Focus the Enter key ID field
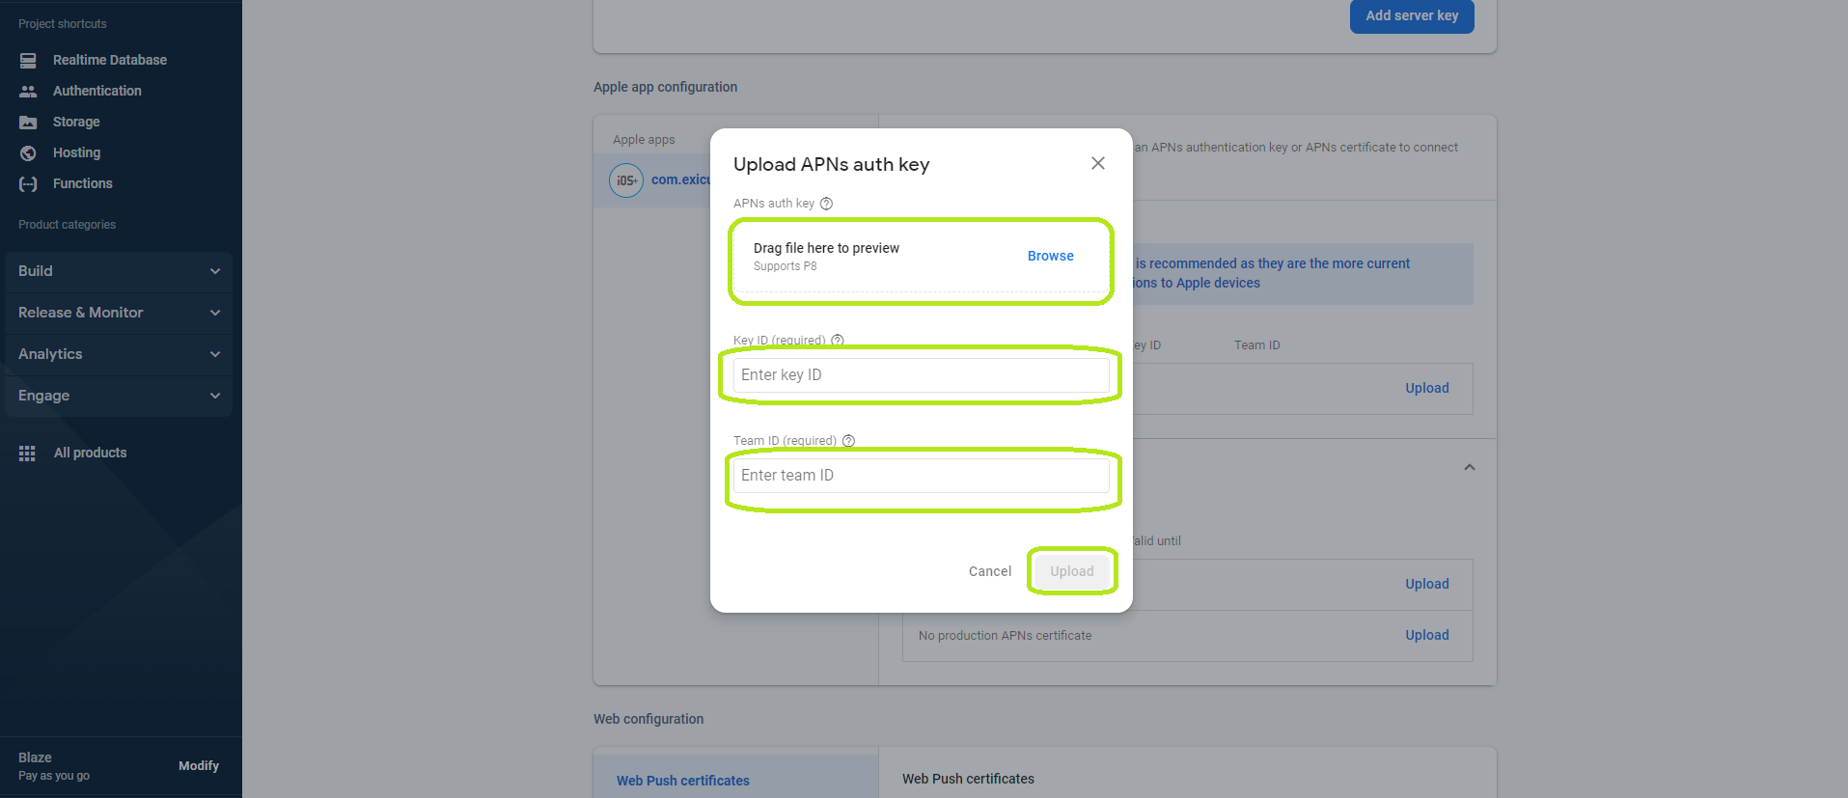1848x798 pixels. pyautogui.click(x=921, y=375)
